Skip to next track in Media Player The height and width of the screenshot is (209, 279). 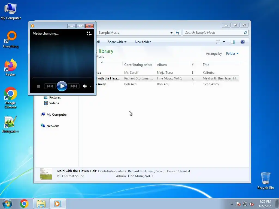(x=74, y=86)
